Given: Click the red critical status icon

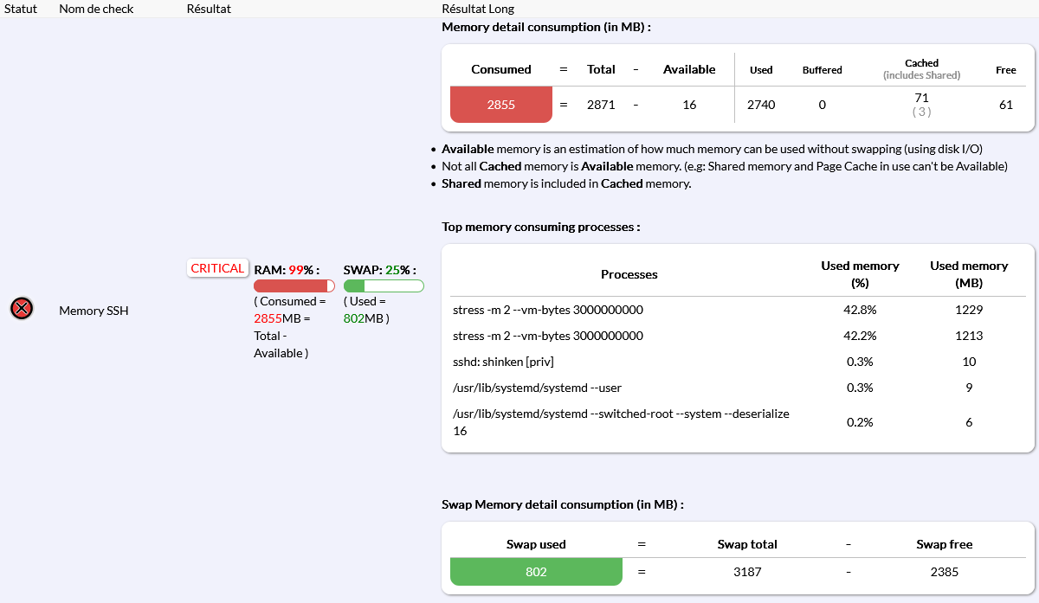Looking at the screenshot, I should click(x=22, y=308).
